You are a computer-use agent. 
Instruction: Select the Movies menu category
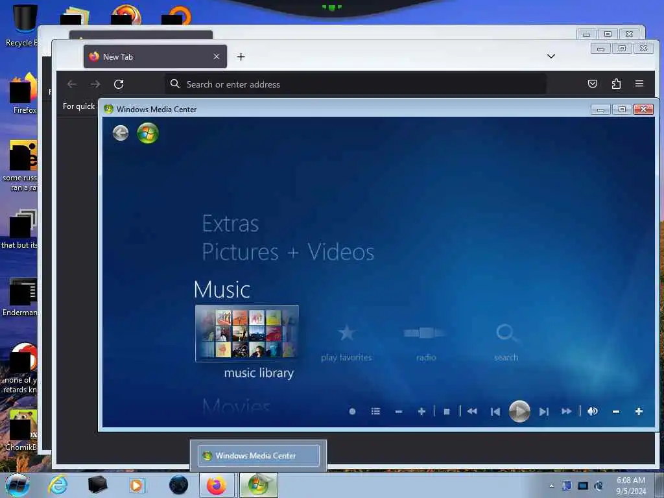pyautogui.click(x=236, y=407)
